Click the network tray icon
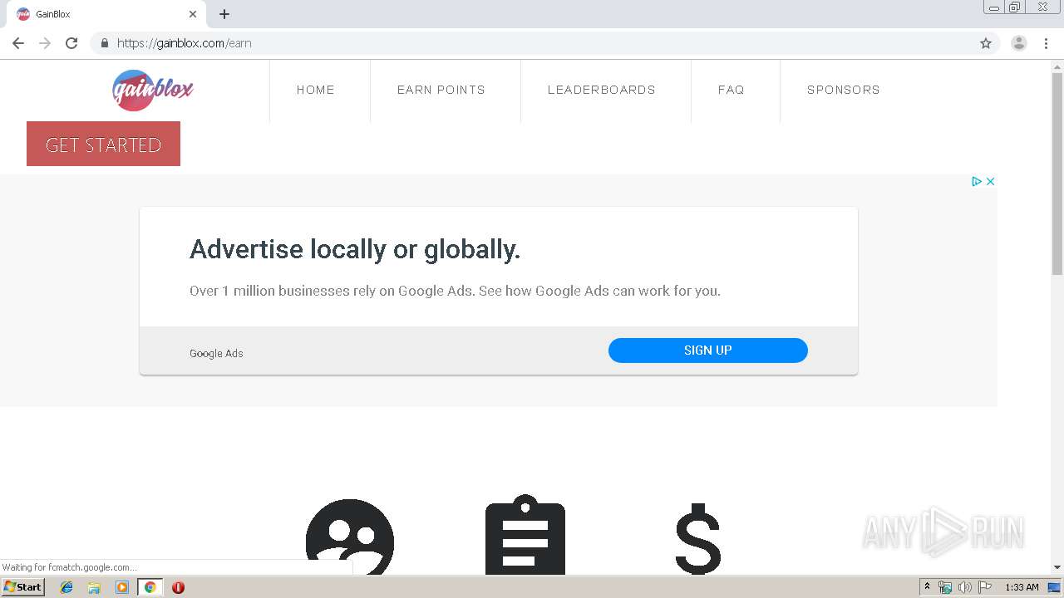 pyautogui.click(x=945, y=587)
